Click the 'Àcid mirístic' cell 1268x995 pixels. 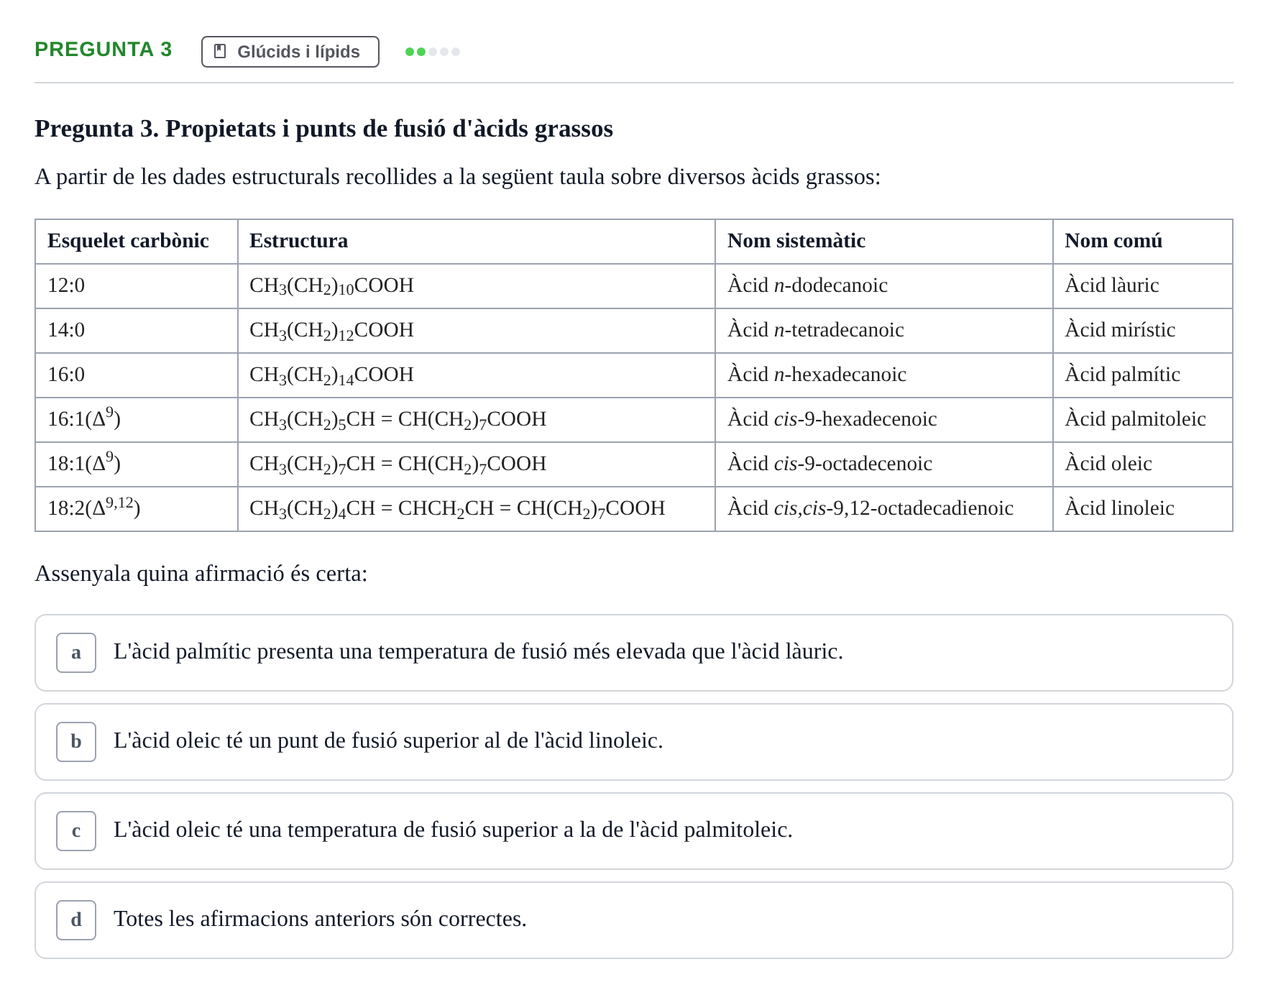1143,331
